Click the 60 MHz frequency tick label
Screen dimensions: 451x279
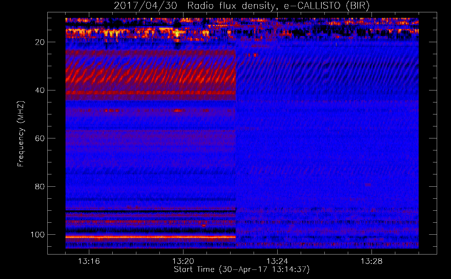point(40,138)
